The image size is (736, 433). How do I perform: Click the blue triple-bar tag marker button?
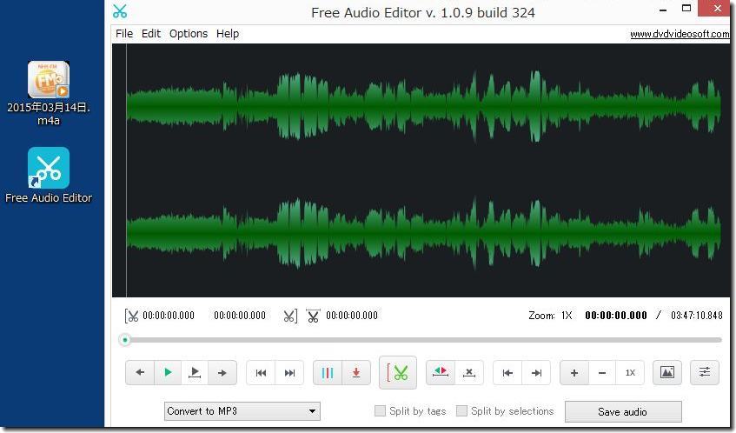(x=328, y=373)
